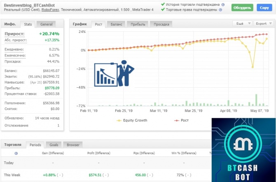Click the +20.74% gain value

(49, 34)
